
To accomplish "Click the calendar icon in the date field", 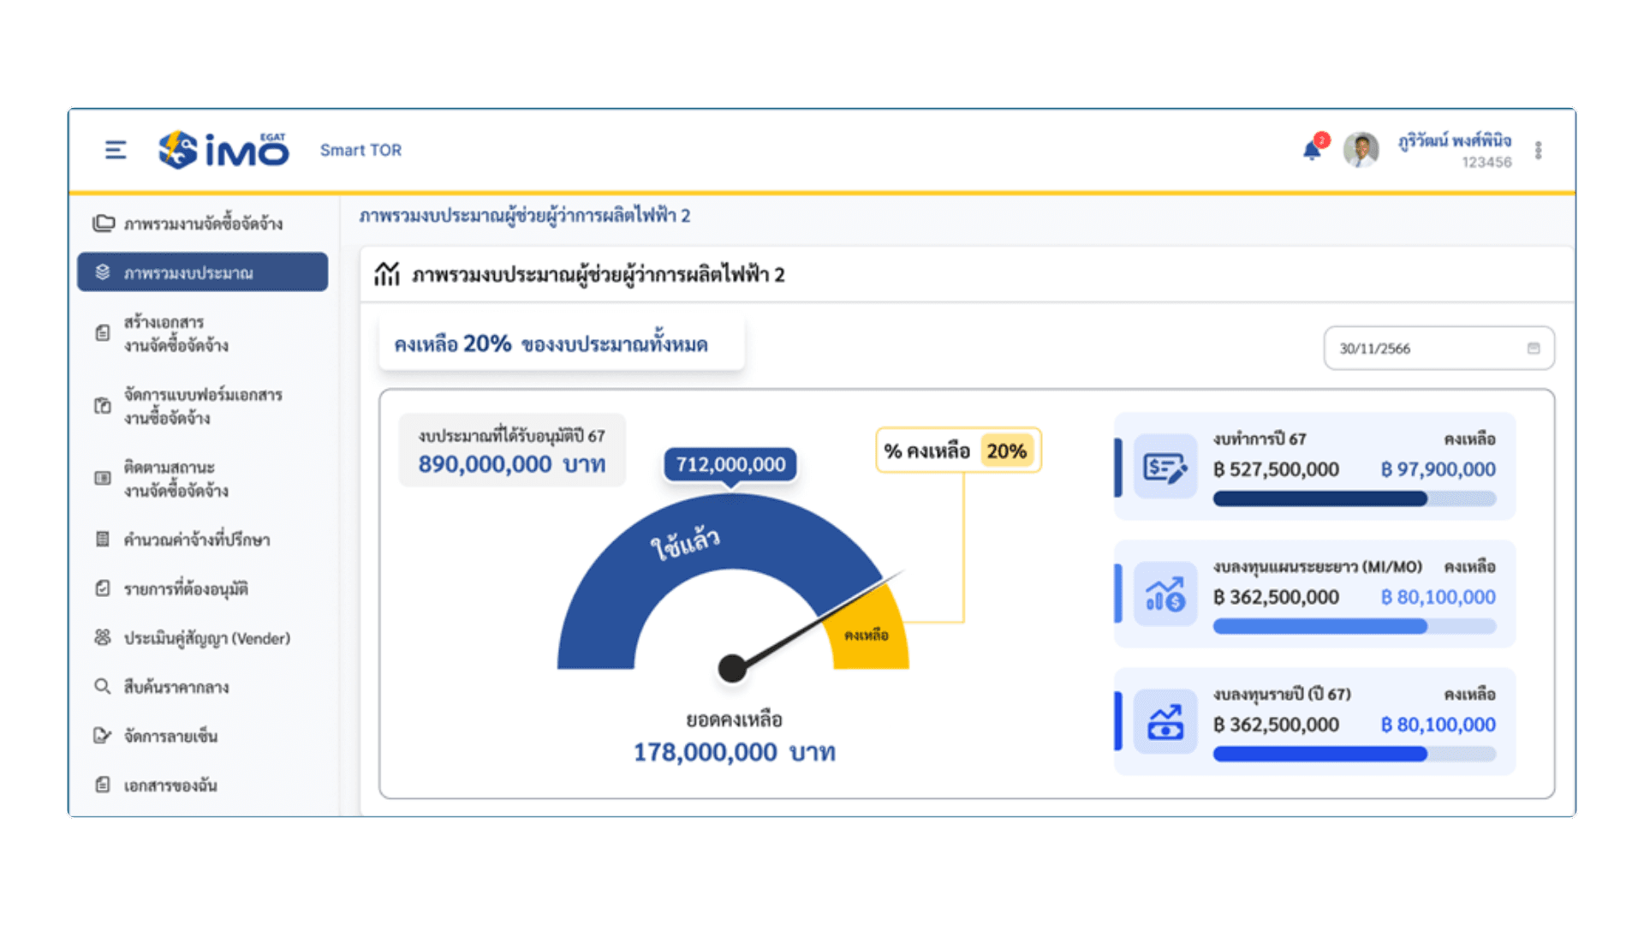I will point(1533,348).
